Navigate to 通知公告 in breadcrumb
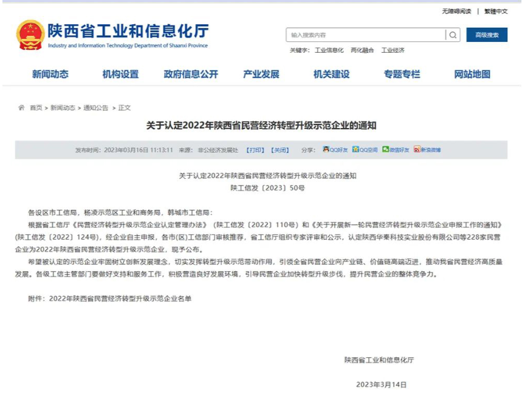The image size is (531, 393). [96, 108]
